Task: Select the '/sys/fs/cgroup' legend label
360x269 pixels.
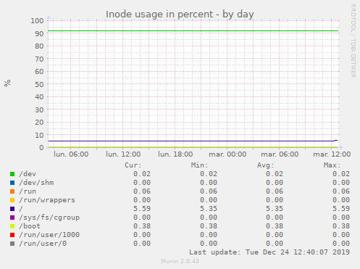Action: (49, 218)
